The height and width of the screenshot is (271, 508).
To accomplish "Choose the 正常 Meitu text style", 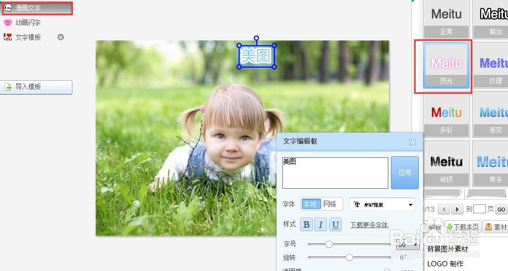I will 446,19.
